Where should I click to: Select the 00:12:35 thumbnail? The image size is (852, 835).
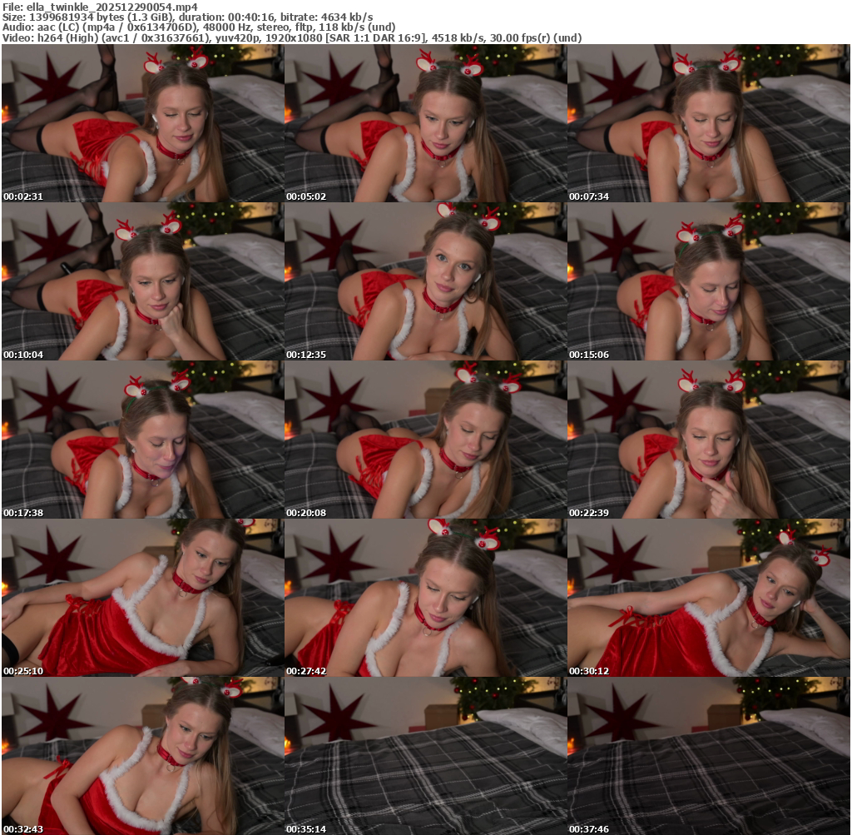(425, 281)
